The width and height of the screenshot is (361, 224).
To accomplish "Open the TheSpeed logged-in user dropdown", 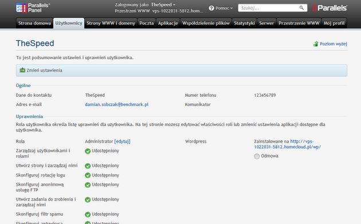I will click(163, 5).
